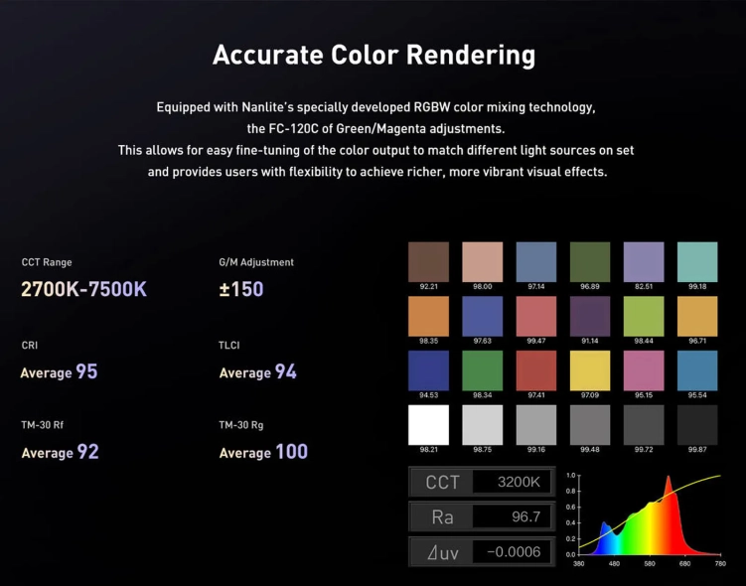Select the teal swatch labeled 99.18
The width and height of the screenshot is (746, 586).
tap(697, 260)
